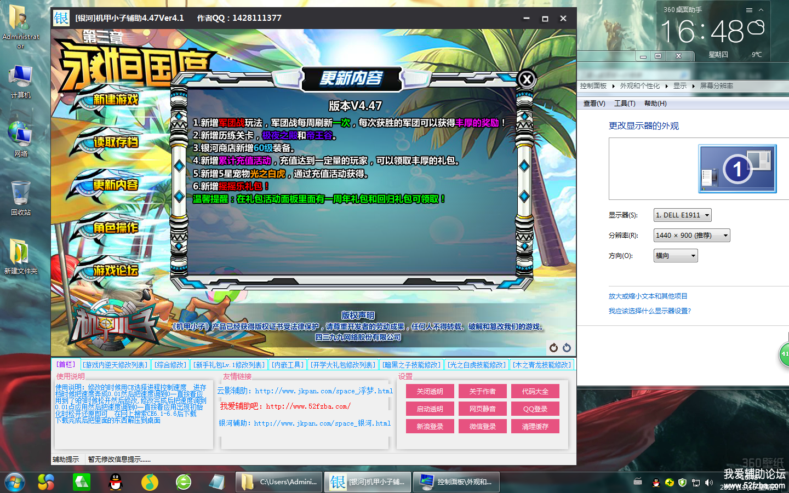Click the 代码大全 settings button
Image resolution: width=789 pixels, height=493 pixels.
535,391
